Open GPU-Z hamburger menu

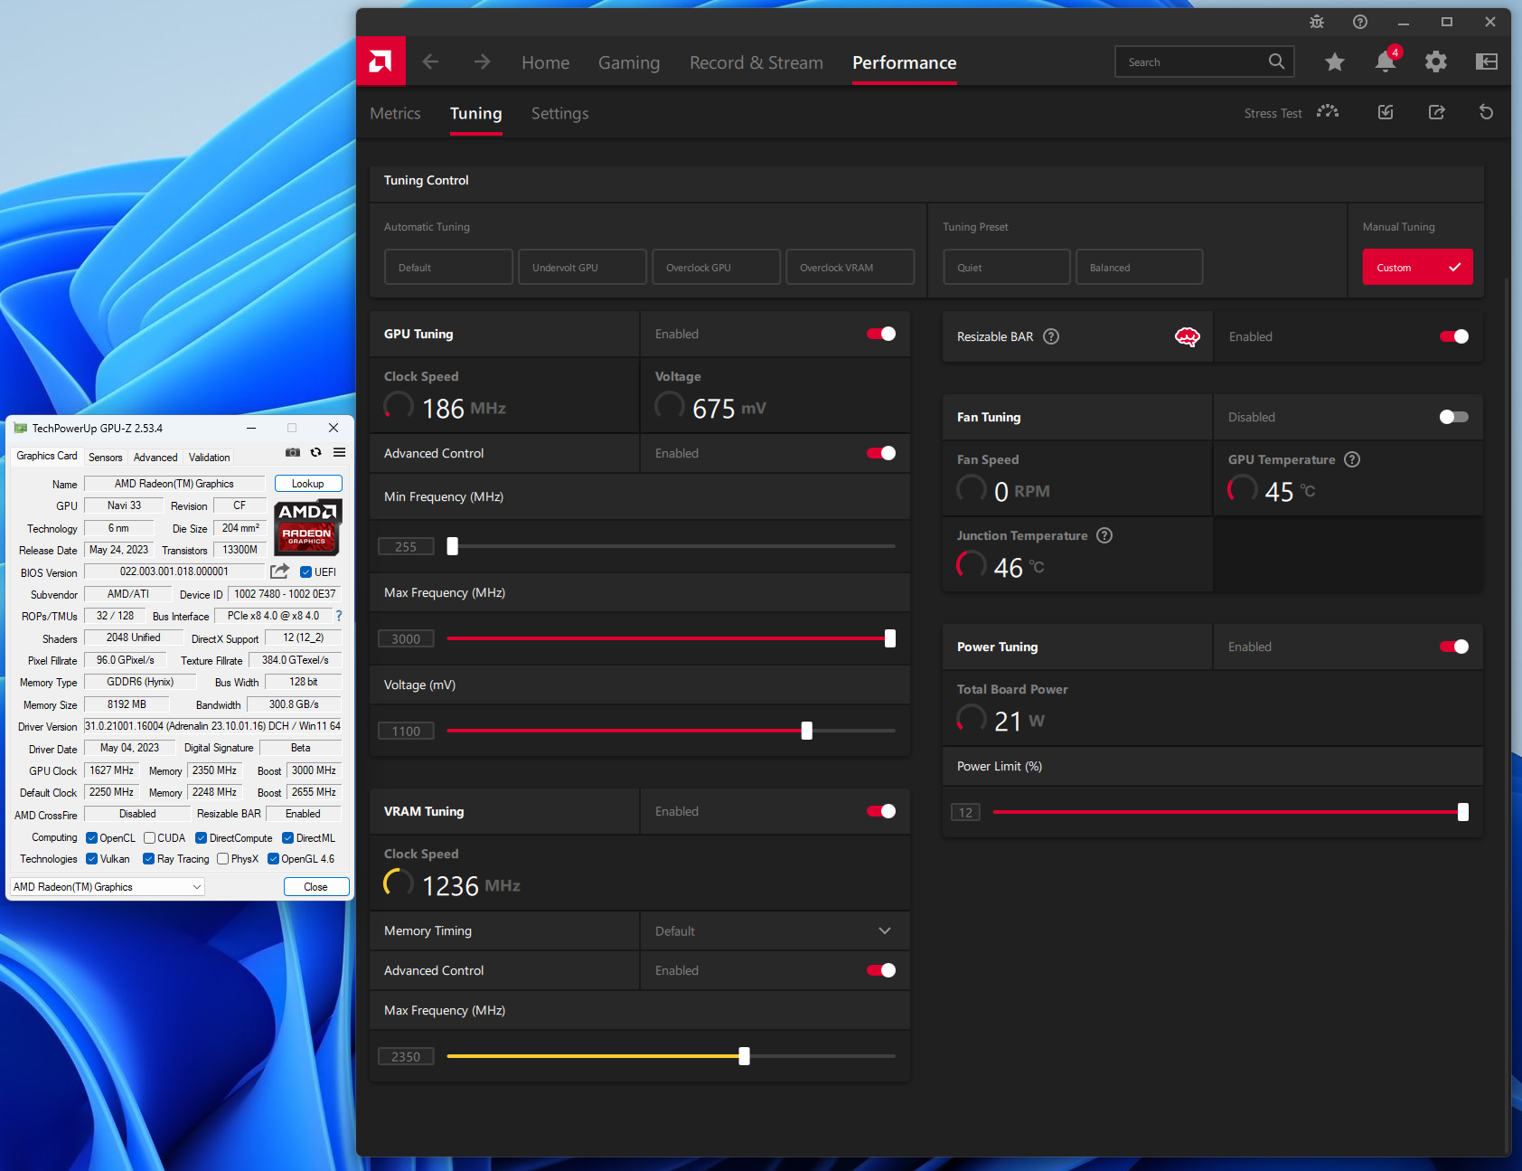coord(339,452)
